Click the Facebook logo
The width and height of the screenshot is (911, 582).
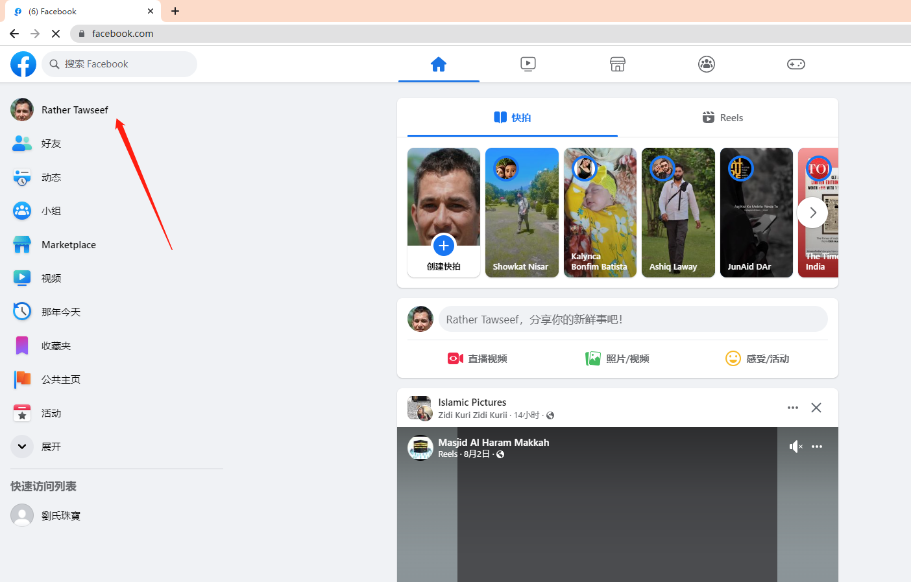coord(23,64)
